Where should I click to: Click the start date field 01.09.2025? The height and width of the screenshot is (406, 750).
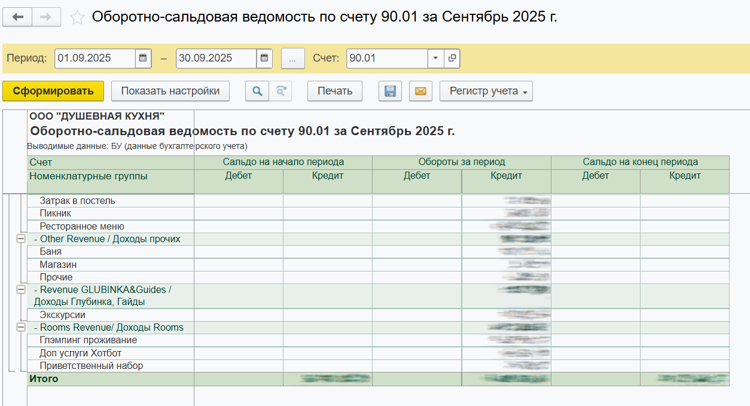click(x=96, y=58)
